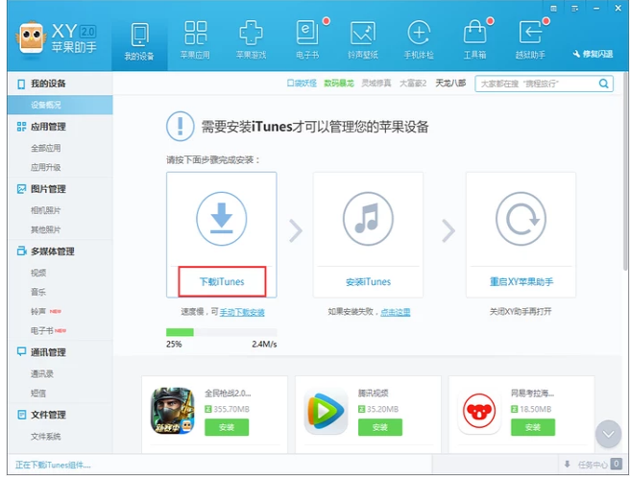
Task: Click the magnifier search icon
Action: 604,84
